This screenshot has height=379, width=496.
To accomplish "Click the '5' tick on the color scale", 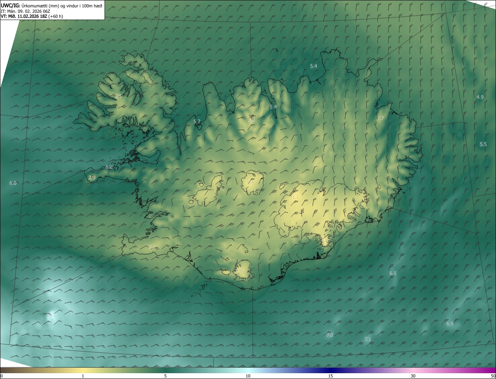I will [x=165, y=376].
